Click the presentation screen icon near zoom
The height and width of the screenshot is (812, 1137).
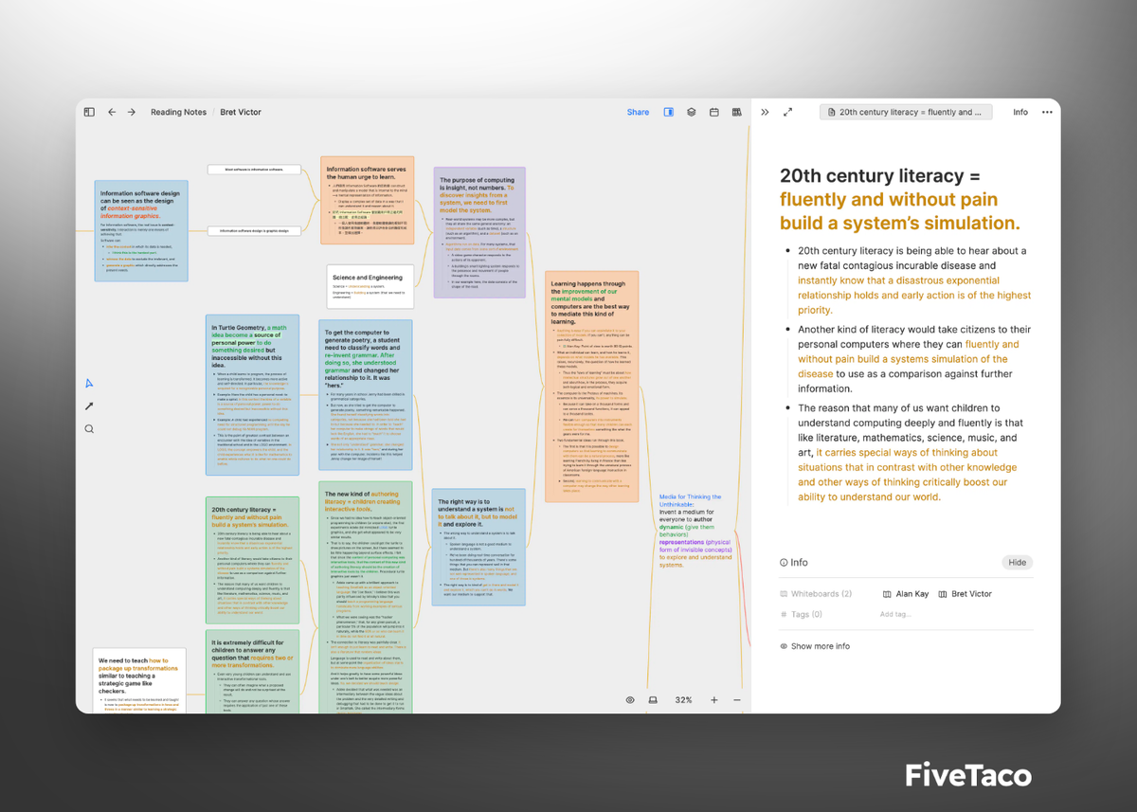[653, 700]
